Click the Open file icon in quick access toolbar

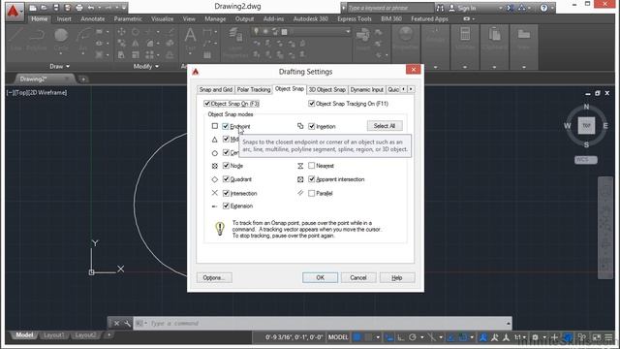coord(44,8)
